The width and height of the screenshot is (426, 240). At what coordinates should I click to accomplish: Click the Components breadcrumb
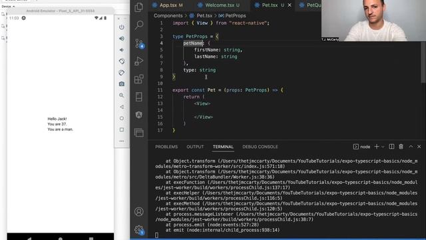tap(168, 15)
